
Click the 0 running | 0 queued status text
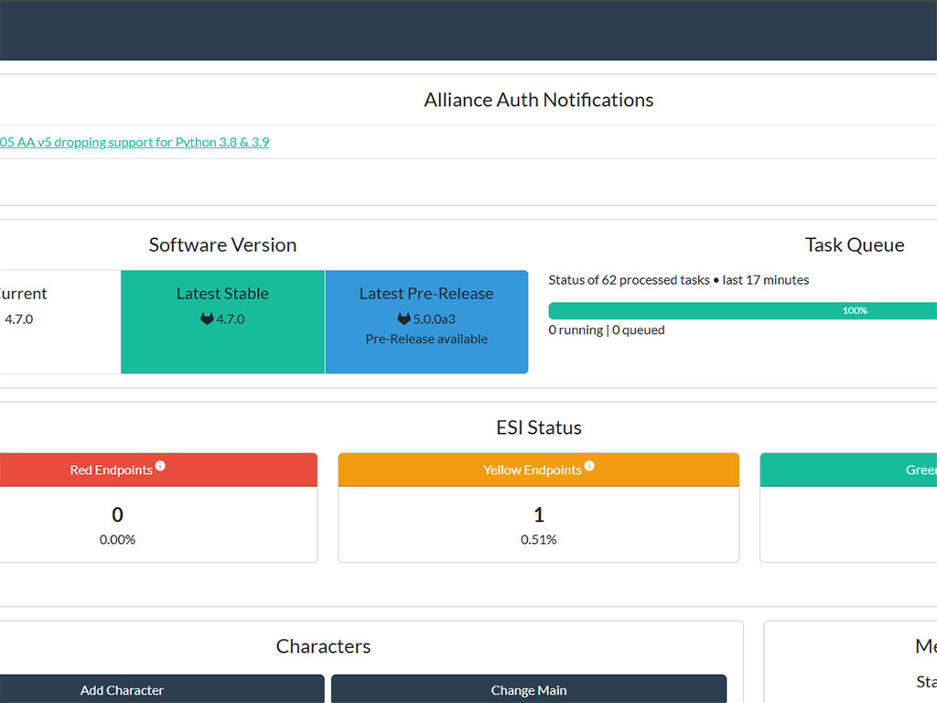tap(607, 330)
